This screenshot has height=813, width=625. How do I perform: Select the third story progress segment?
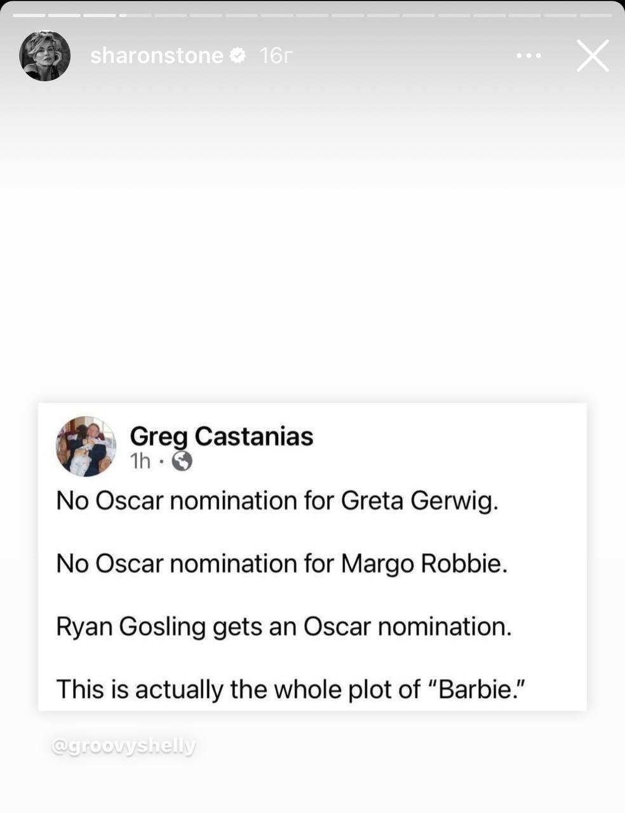coord(100,15)
